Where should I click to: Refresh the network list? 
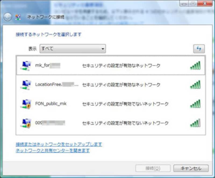point(199,49)
